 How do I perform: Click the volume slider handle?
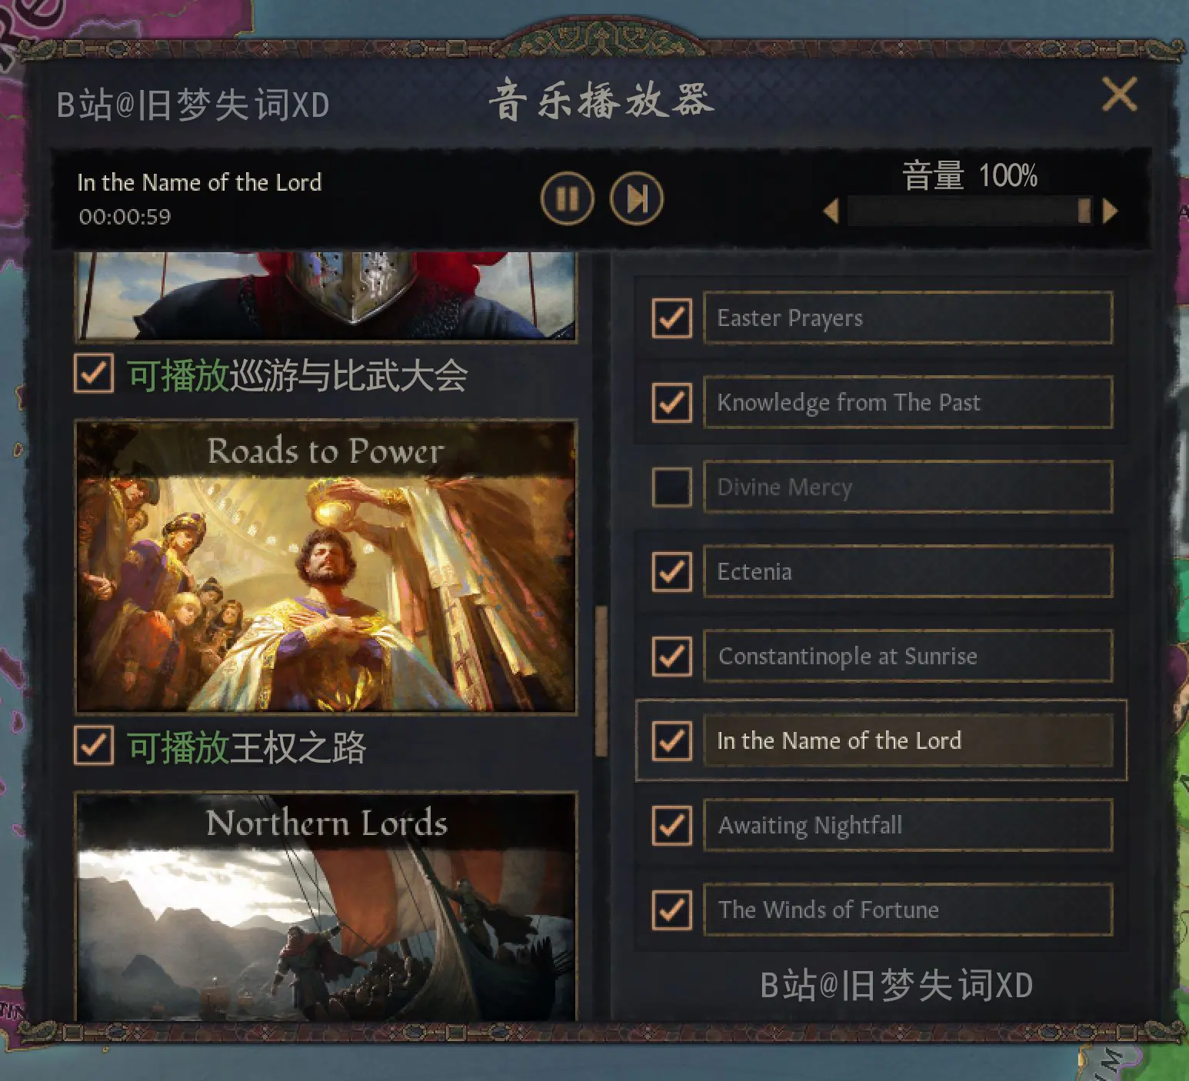tap(1084, 211)
